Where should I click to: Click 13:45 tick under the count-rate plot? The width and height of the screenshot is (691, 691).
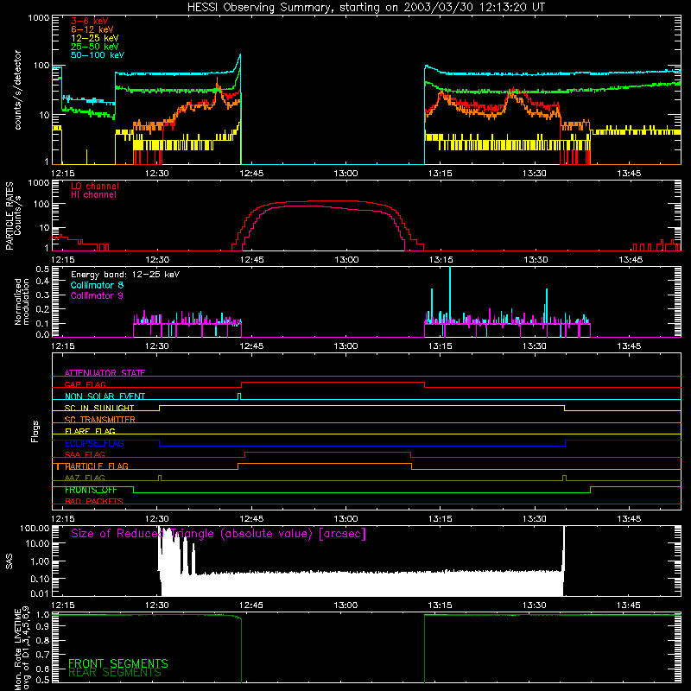click(x=629, y=174)
